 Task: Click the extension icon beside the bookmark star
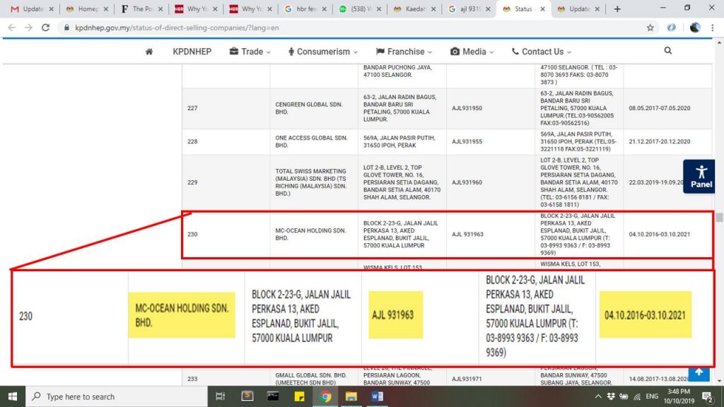672,28
